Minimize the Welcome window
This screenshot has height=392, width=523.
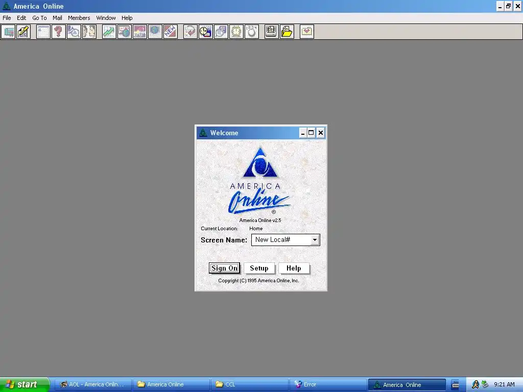click(303, 133)
